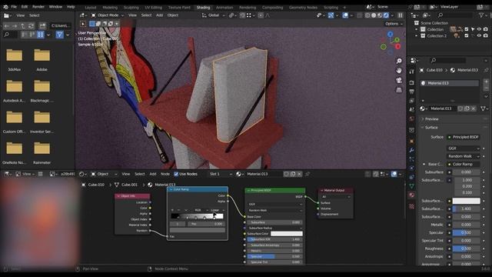
Task: Click the Blender logo icon
Action: (x=5, y=7)
